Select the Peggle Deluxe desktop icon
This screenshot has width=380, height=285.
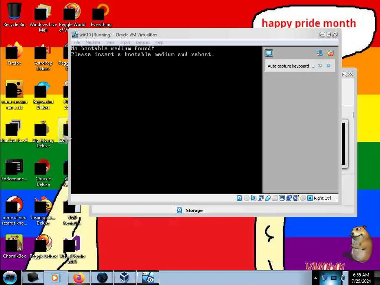click(43, 246)
